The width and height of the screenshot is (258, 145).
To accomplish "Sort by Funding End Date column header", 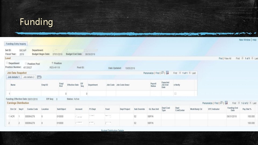I will [x=233, y=109].
